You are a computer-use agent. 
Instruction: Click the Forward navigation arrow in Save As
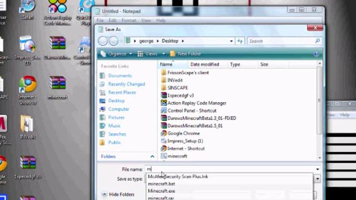click(113, 41)
